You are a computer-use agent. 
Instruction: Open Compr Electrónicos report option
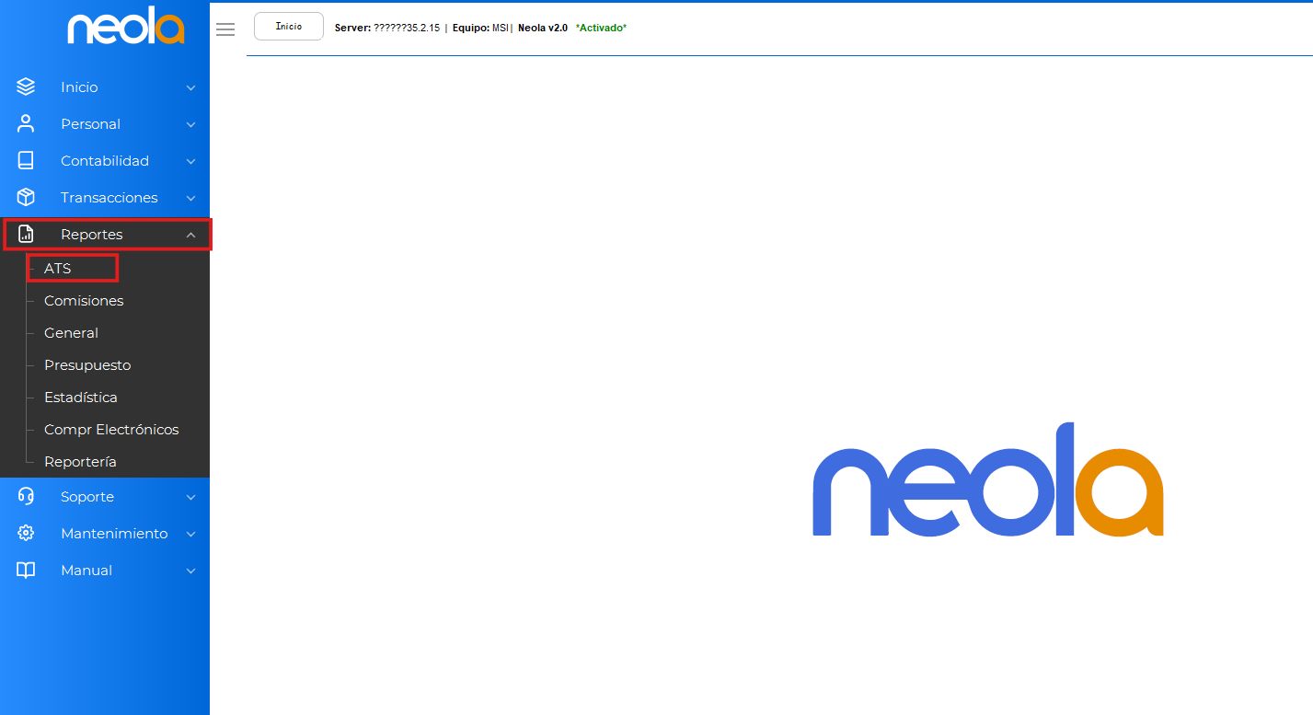[x=111, y=430]
